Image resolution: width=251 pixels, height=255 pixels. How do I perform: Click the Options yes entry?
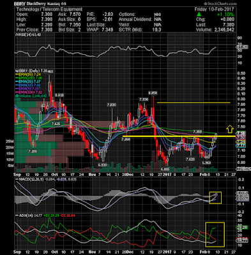click(158, 15)
